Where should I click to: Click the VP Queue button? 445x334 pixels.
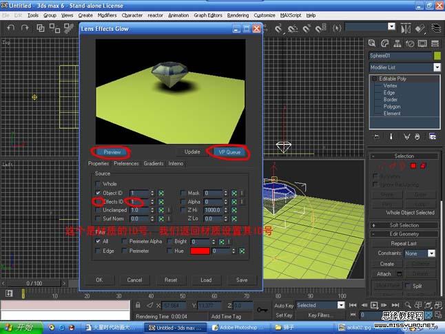click(x=229, y=152)
